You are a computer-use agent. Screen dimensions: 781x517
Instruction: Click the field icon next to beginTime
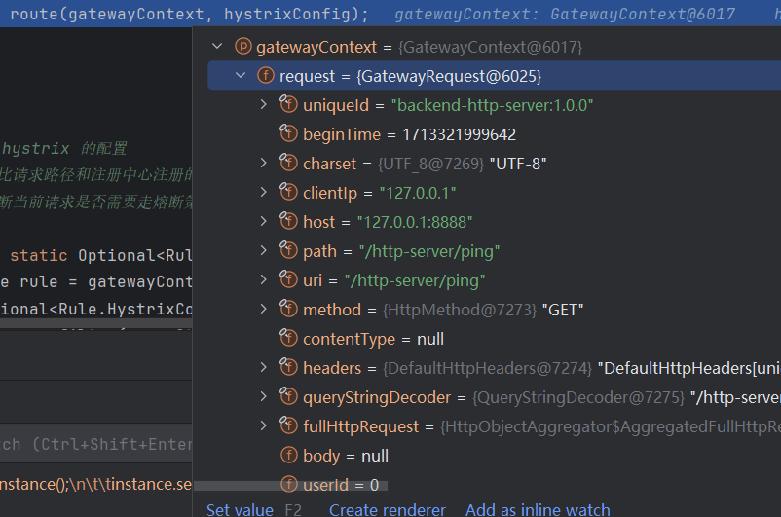(x=287, y=134)
